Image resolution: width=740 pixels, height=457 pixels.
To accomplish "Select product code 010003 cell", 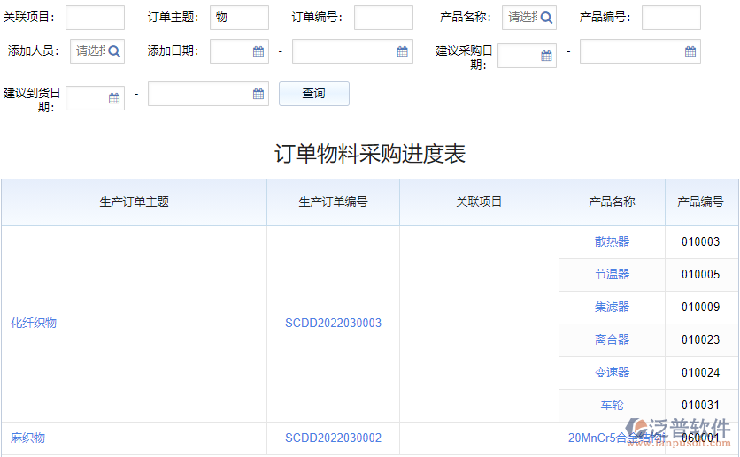I will pyautogui.click(x=701, y=241).
